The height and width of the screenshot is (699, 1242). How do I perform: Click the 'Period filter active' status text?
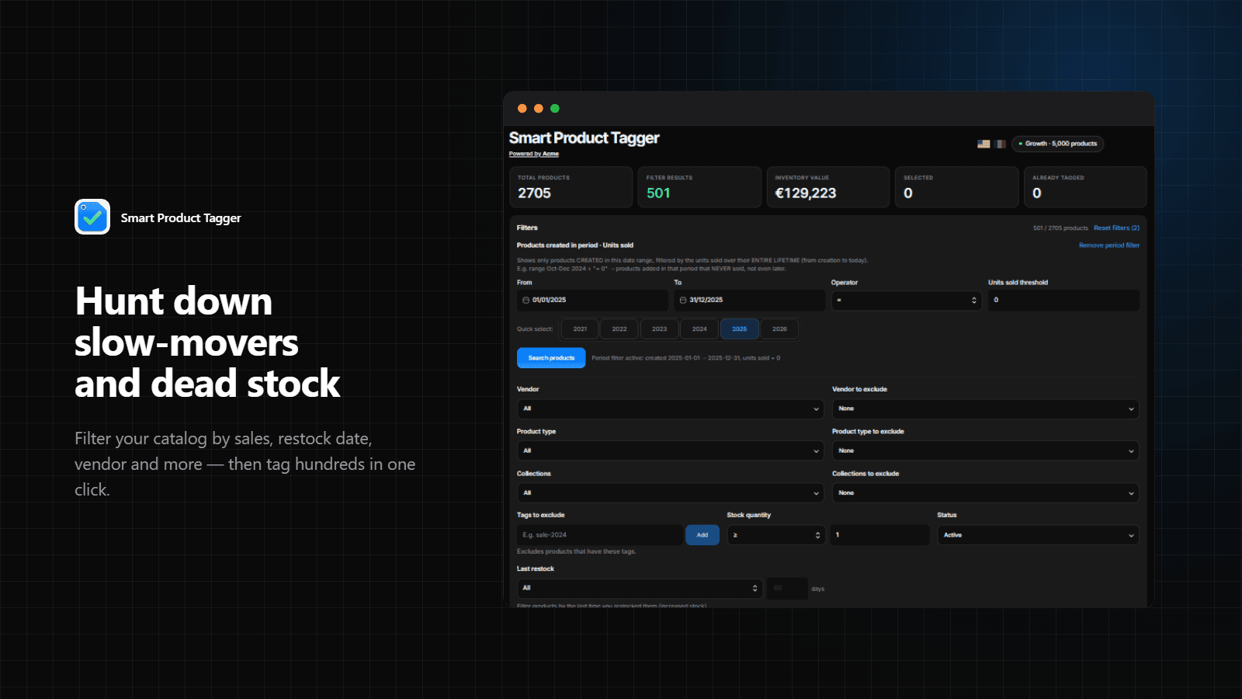(x=685, y=358)
